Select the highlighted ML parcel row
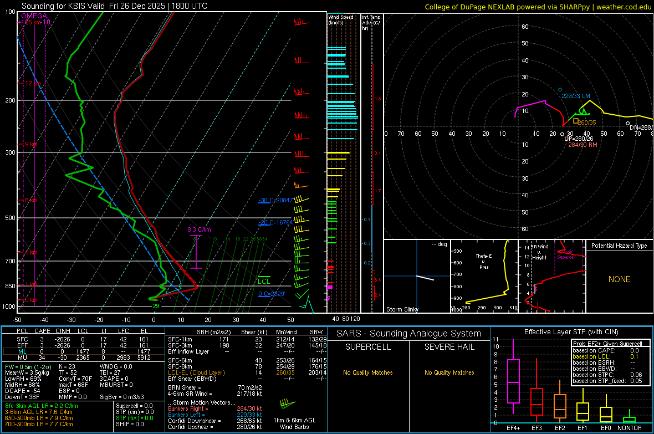654x434 pixels. click(83, 351)
